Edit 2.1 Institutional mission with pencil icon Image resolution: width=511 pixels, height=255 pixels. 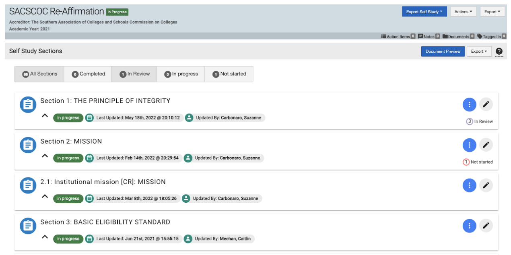[x=486, y=185]
